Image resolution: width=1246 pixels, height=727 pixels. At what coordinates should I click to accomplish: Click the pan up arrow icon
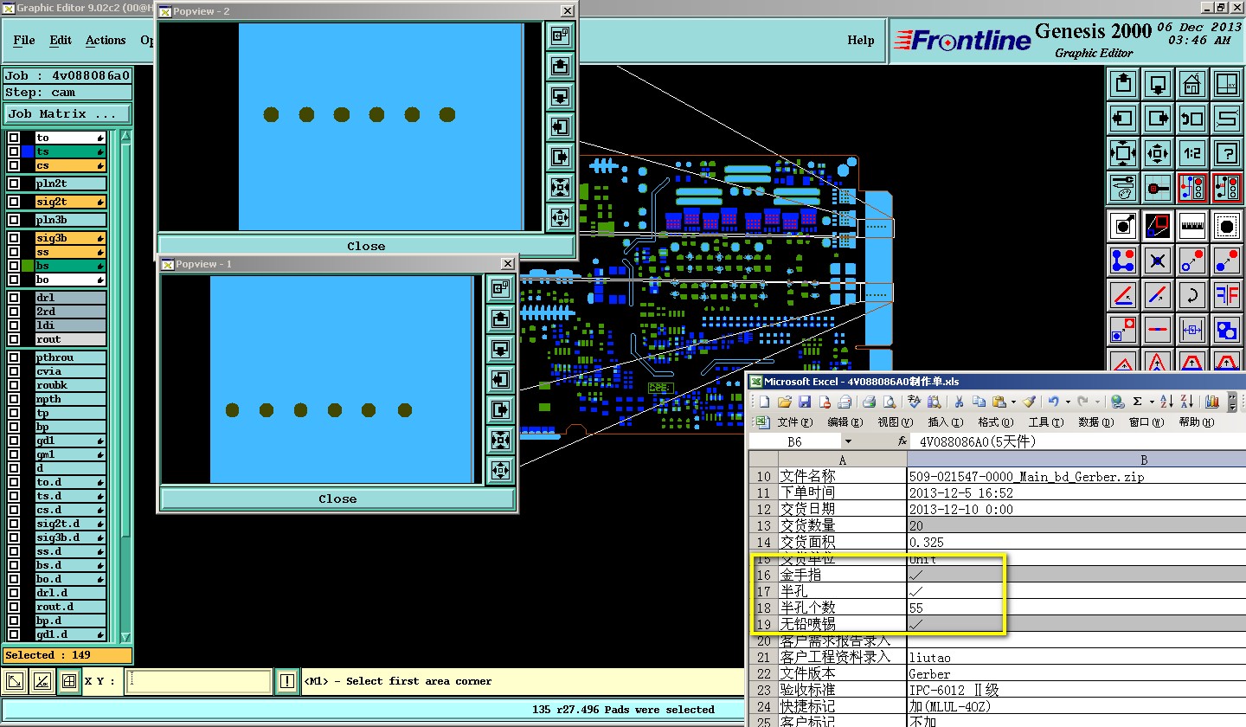point(1123,85)
